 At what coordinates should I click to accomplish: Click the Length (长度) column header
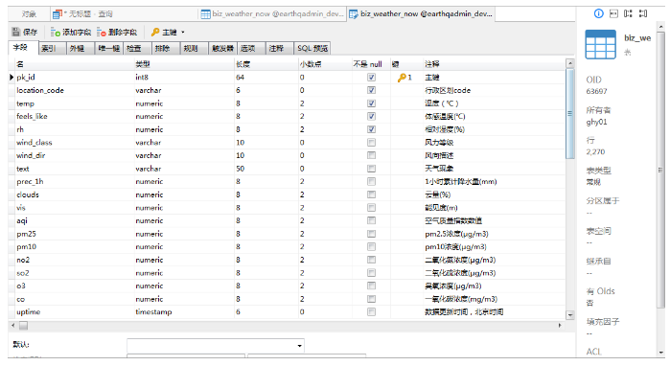click(266, 64)
